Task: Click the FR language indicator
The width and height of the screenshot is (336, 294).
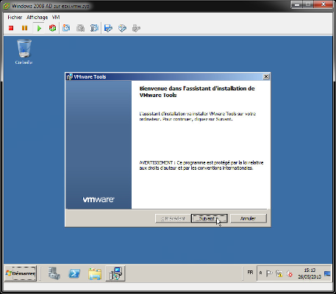Action: [x=250, y=273]
